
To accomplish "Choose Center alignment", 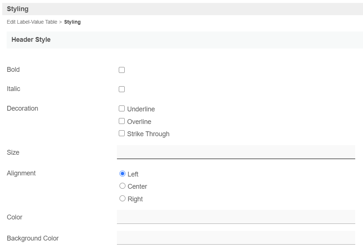I will (122, 186).
